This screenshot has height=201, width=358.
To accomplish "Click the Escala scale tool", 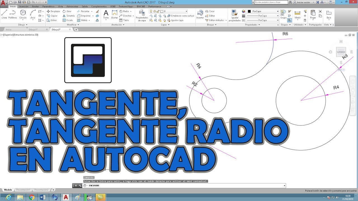I will click(68, 20).
